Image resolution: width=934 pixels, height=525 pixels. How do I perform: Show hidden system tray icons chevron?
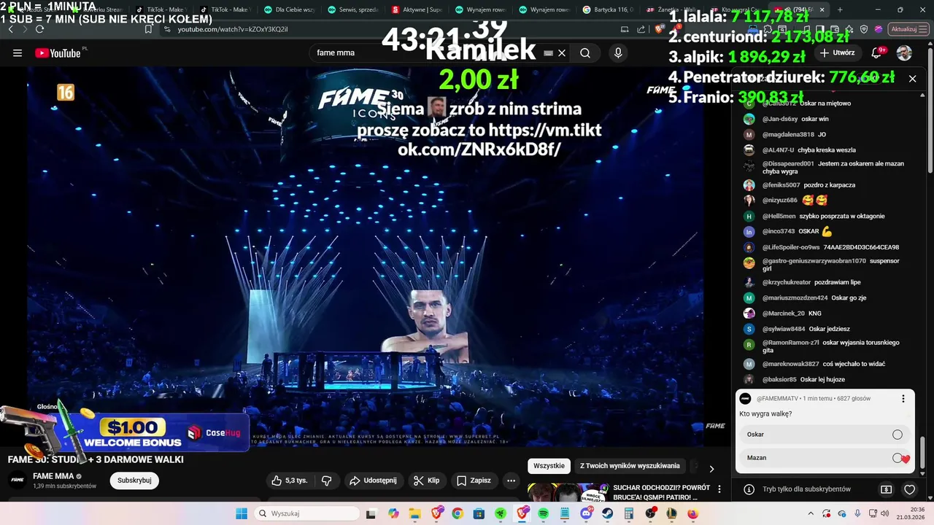point(811,513)
